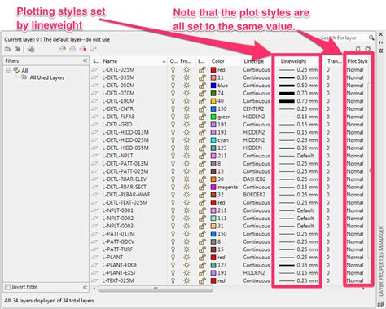This screenshot has width=386, height=309.
Task: Click BORDER2 linetype of L-DETL-REBAR-WWF
Action: (254, 195)
